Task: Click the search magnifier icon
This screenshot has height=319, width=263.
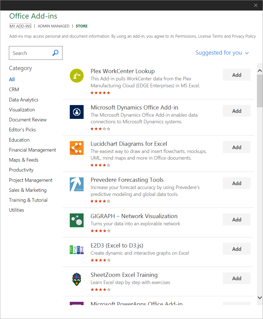Action: 55,53
